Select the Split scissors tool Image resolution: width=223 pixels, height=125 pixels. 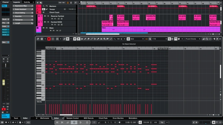point(95,39)
